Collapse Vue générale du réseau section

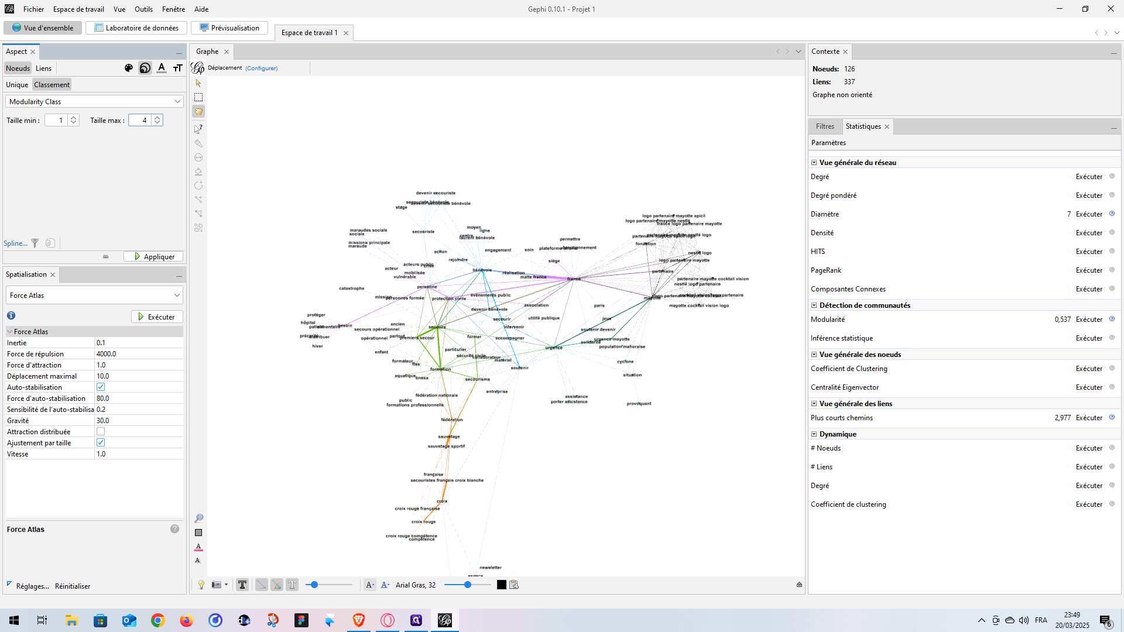coord(814,163)
